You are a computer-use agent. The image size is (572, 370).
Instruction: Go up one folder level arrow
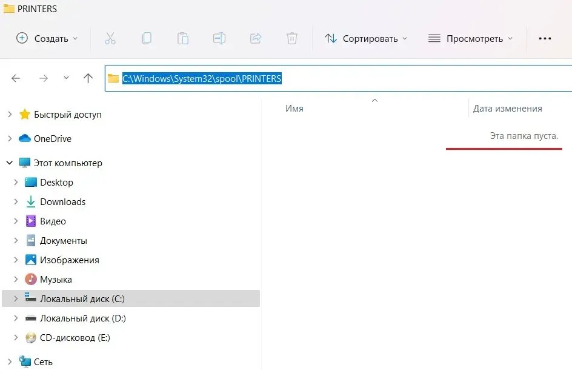pos(88,78)
